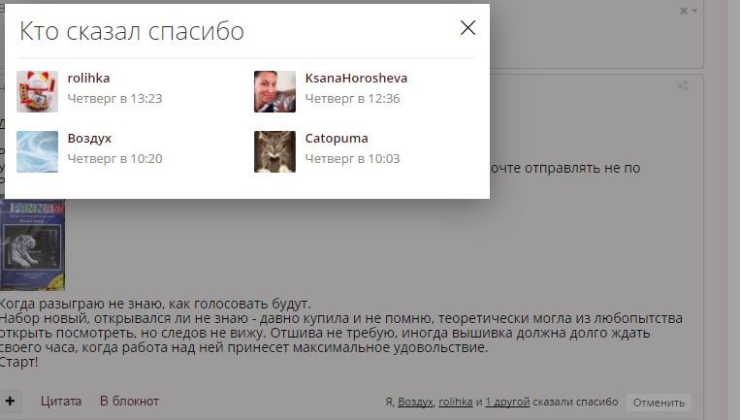Click the plus icon below the post
The image size is (740, 420).
click(10, 402)
